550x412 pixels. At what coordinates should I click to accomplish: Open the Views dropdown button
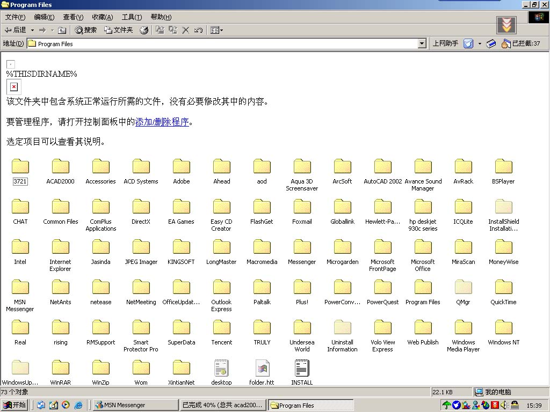pos(216,30)
